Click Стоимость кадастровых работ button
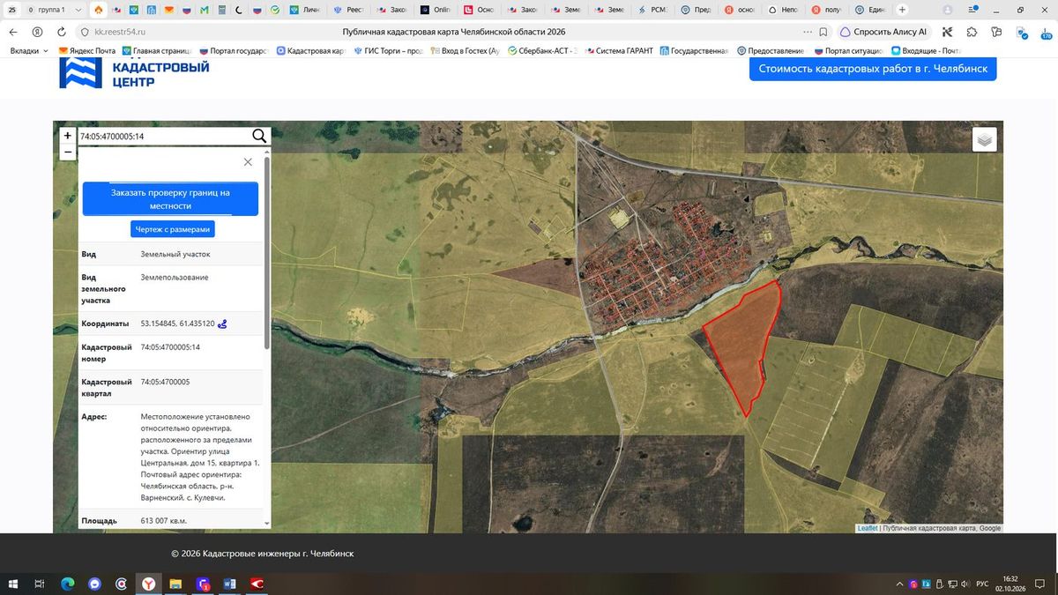 point(873,69)
